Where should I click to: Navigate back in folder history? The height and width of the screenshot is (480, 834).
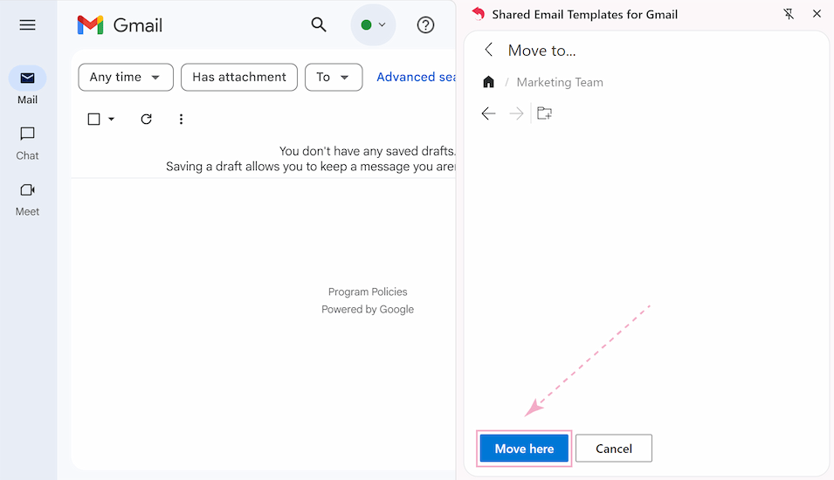pyautogui.click(x=488, y=113)
